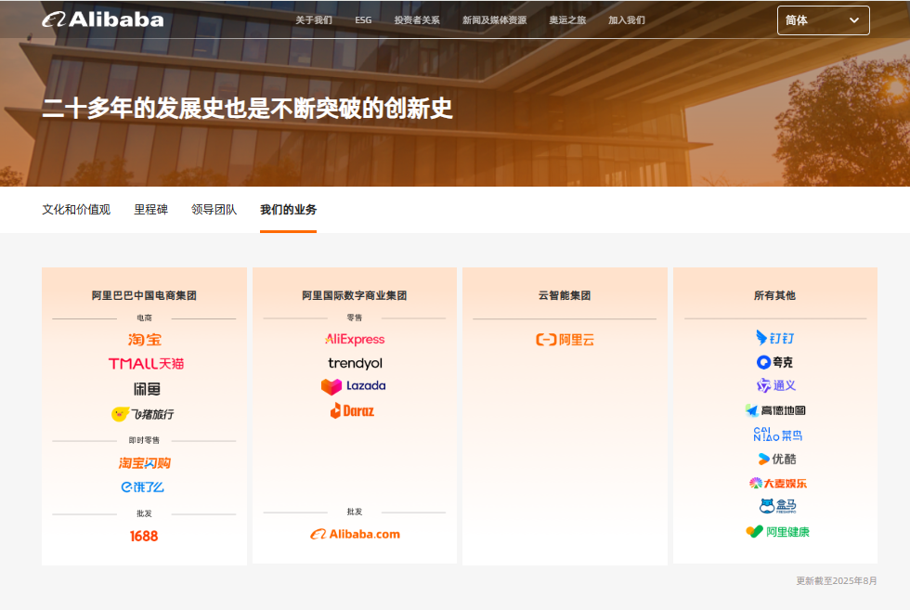This screenshot has width=910, height=610.
Task: Click the 所有其他 card heading
Action: click(774, 295)
